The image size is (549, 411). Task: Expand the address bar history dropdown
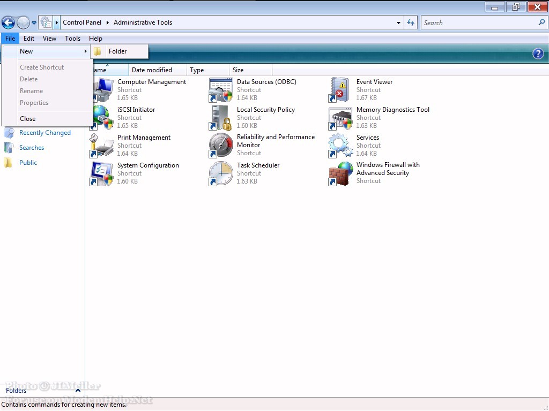click(x=398, y=22)
